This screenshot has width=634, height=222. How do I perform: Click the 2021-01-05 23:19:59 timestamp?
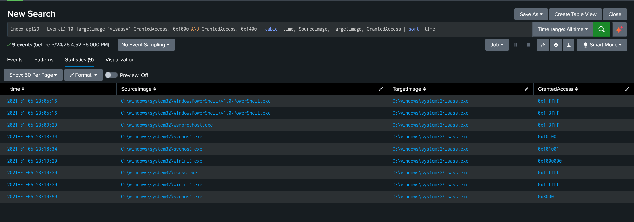click(x=32, y=197)
